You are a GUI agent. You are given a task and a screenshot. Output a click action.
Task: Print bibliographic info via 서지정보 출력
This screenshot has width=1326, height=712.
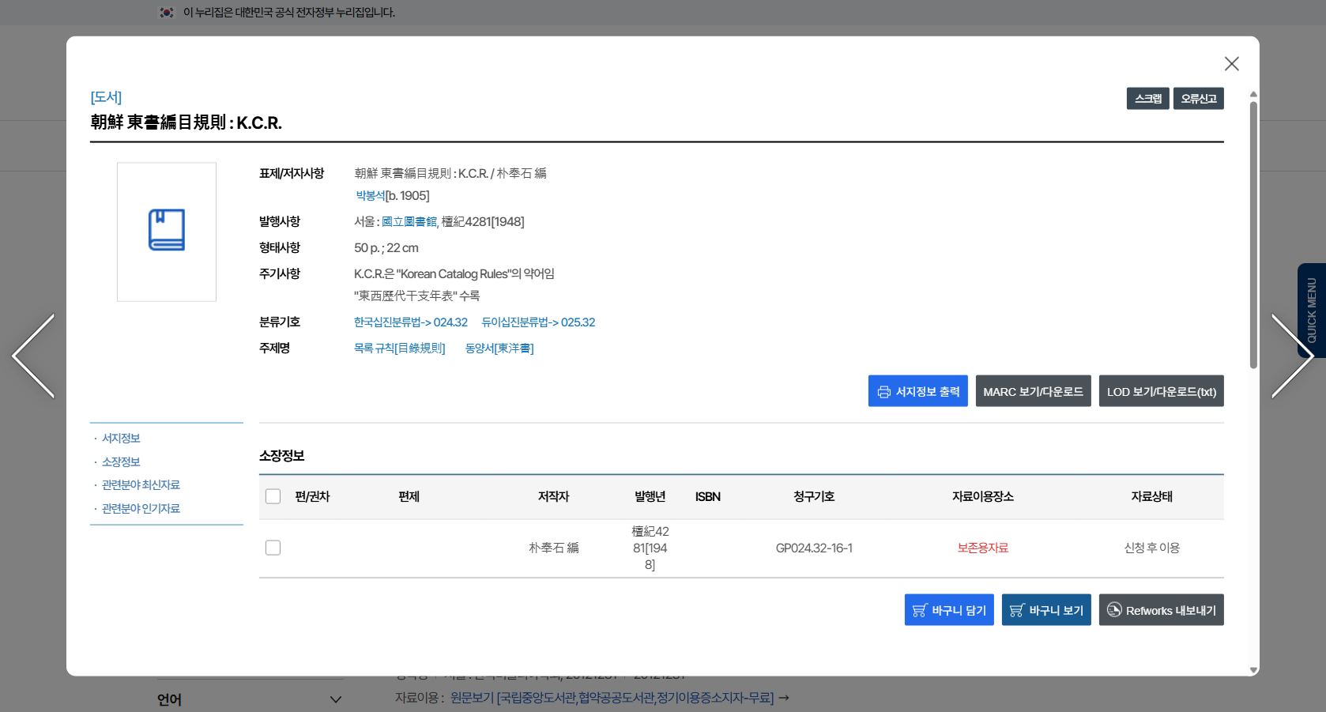pos(917,391)
